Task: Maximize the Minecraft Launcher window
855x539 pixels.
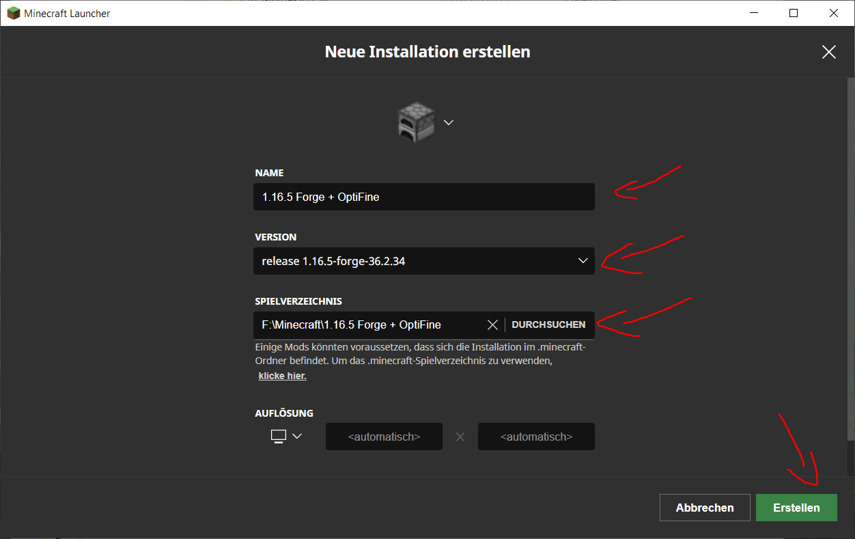Action: [794, 13]
